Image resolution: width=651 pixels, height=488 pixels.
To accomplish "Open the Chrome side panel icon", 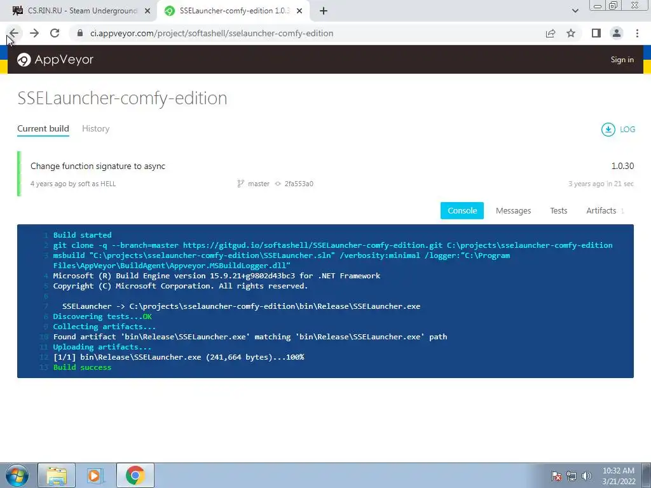I will (596, 33).
